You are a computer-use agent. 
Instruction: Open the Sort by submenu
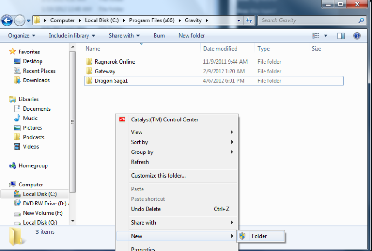pos(177,142)
